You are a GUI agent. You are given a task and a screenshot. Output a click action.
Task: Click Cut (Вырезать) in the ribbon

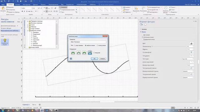pos(10,7)
